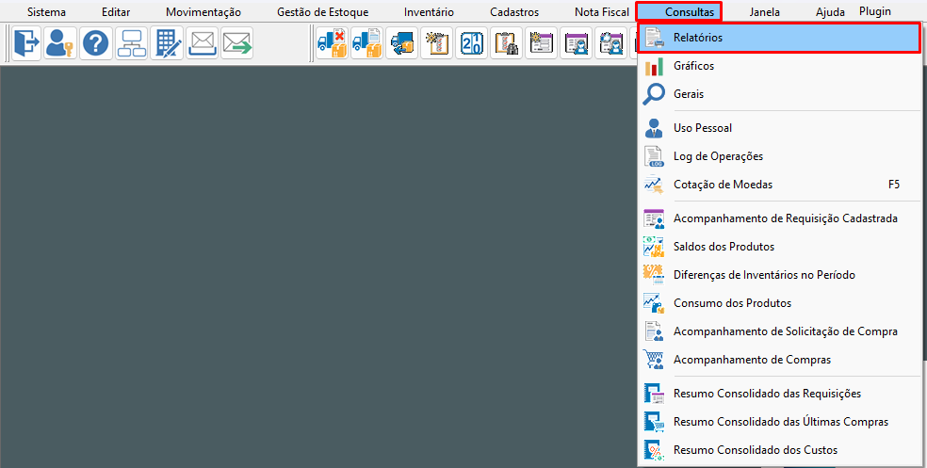The width and height of the screenshot is (927, 468).
Task: Open the Movimentação menu
Action: [203, 12]
